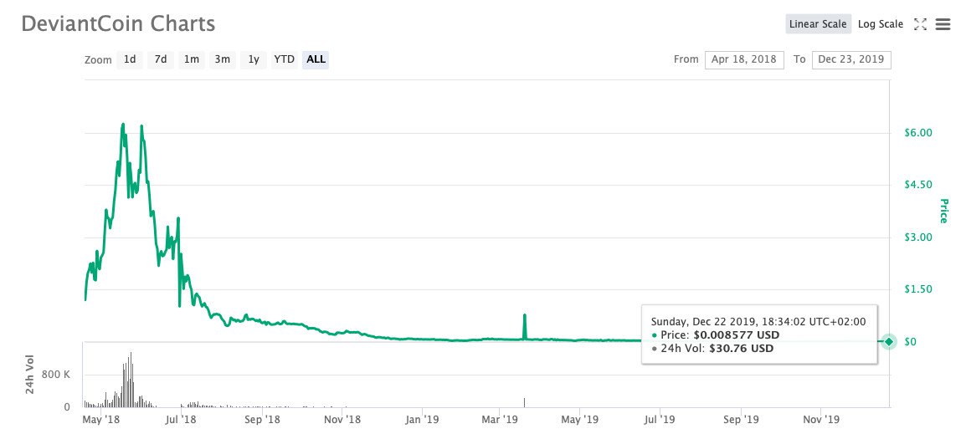Click the May '19 date label
This screenshot has width=966, height=434.
(x=580, y=421)
